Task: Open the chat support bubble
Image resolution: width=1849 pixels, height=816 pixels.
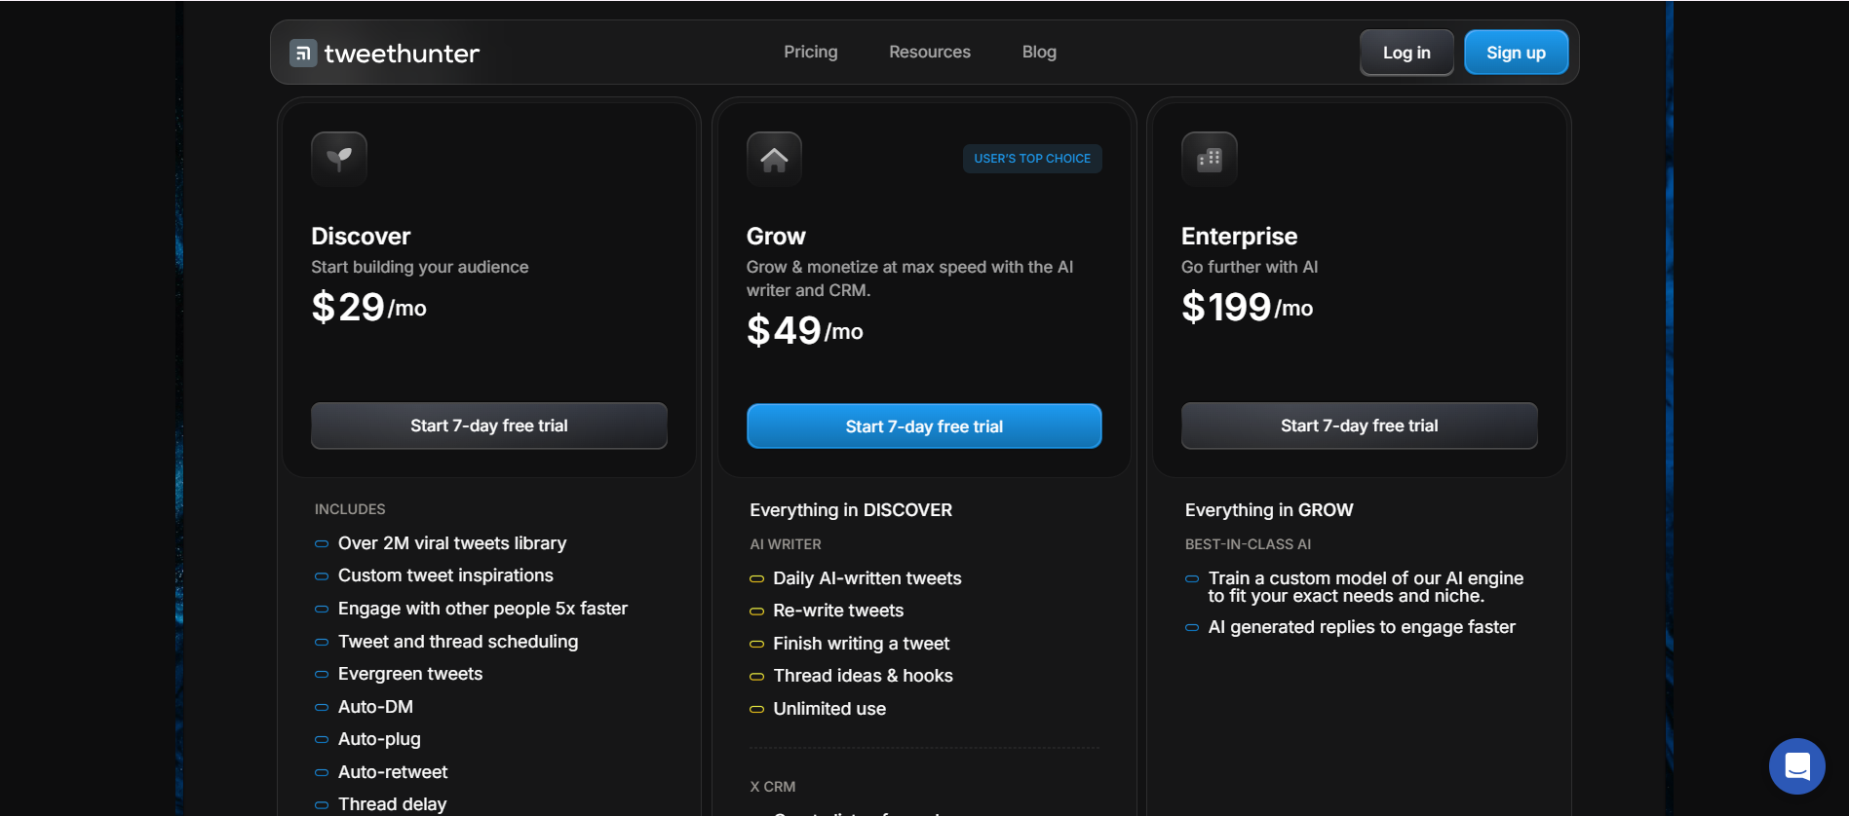Action: pyautogui.click(x=1796, y=766)
